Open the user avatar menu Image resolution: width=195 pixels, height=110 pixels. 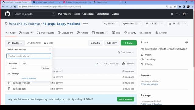pos(185,14)
